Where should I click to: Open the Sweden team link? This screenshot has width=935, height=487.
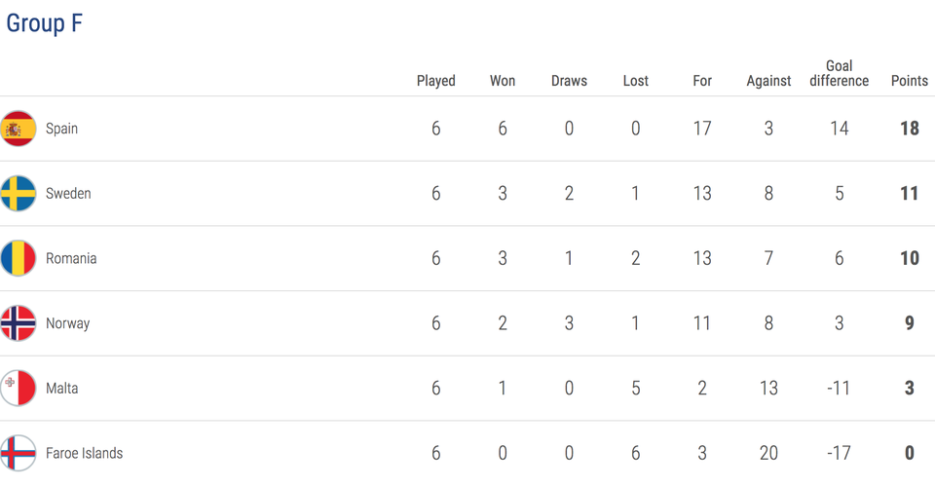[x=68, y=193]
